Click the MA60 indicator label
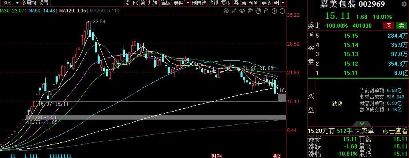The height and width of the screenshot is (158, 409). click(x=43, y=11)
